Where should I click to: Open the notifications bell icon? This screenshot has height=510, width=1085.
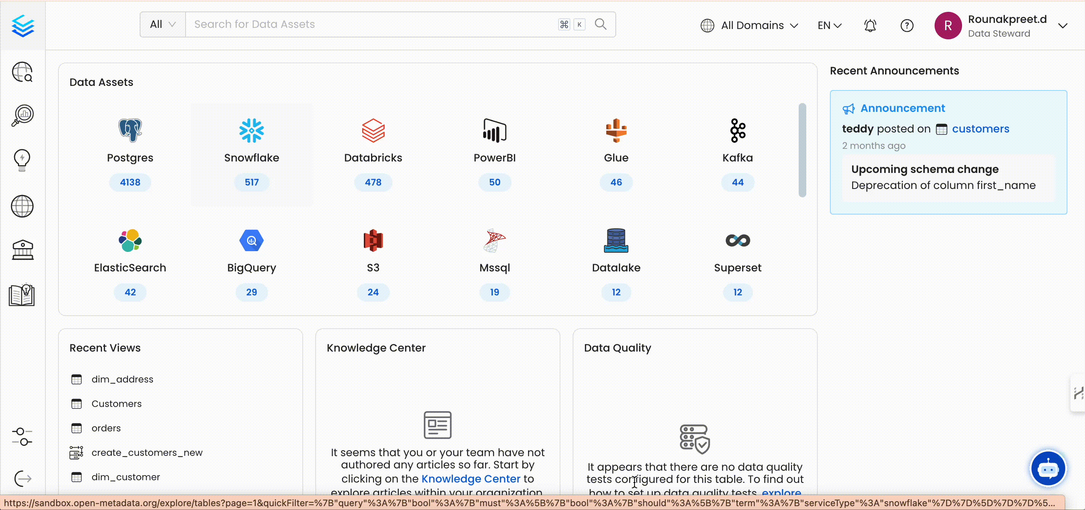click(x=870, y=26)
